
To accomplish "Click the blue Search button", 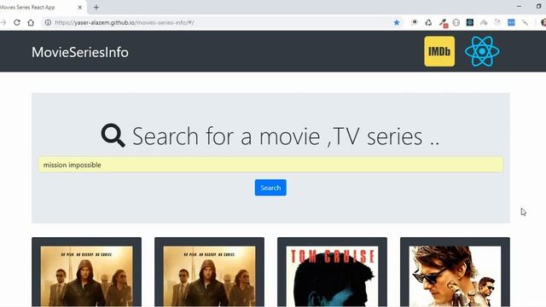I will coord(270,188).
